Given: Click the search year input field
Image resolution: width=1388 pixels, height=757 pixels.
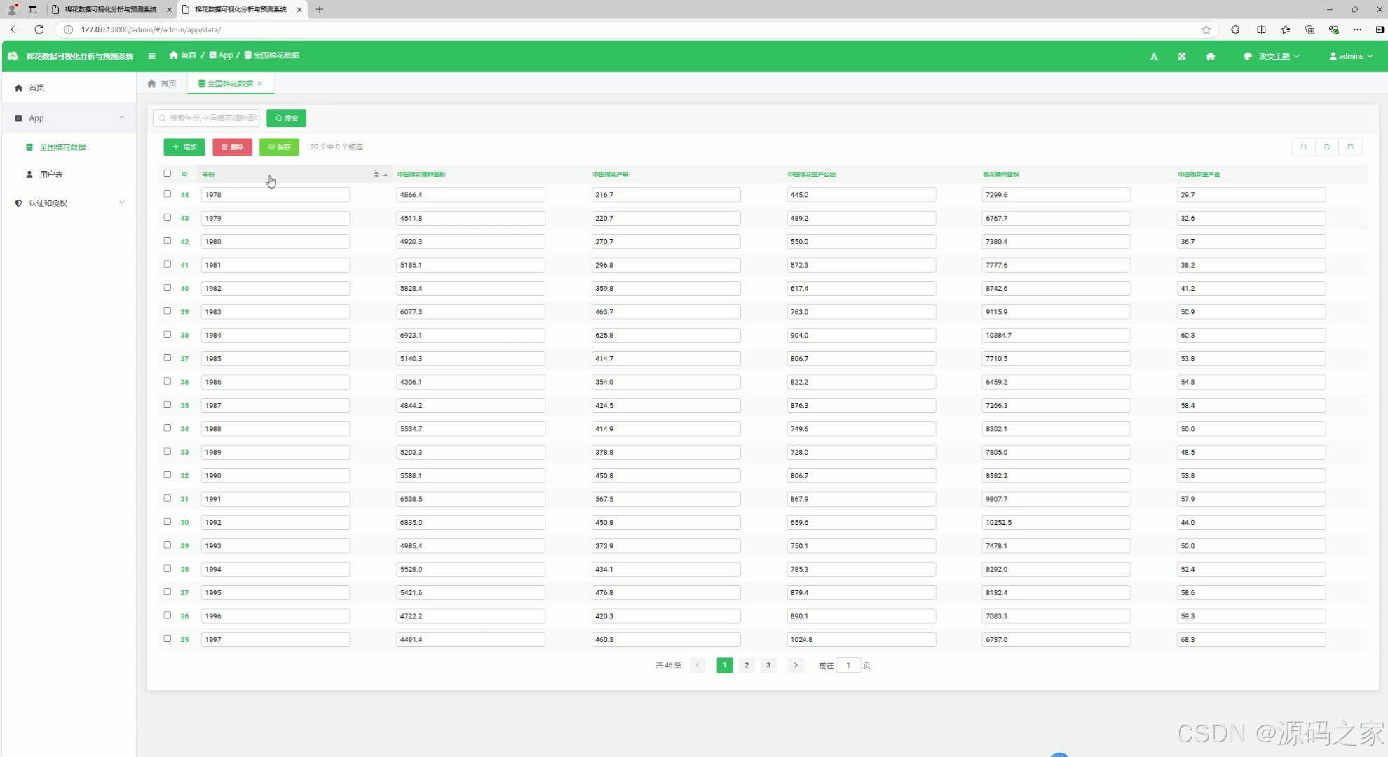Looking at the screenshot, I should coord(207,118).
